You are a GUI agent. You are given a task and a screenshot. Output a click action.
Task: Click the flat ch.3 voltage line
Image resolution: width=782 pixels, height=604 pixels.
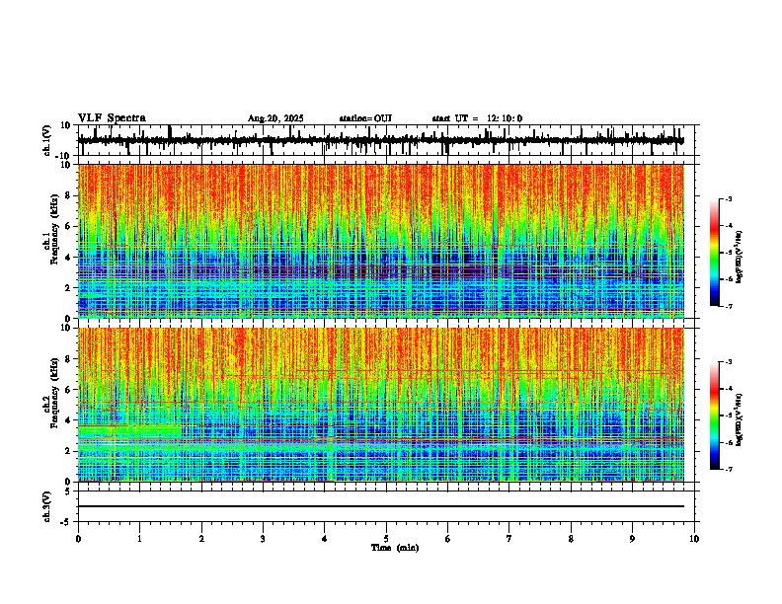pyautogui.click(x=380, y=506)
